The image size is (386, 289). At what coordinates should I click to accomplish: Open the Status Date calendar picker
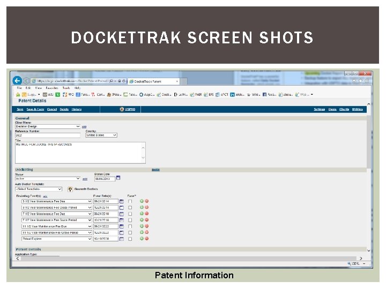tap(118, 178)
